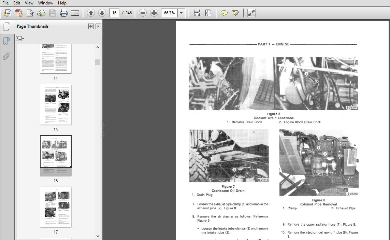Select page 16 thumbnail

click(56, 156)
